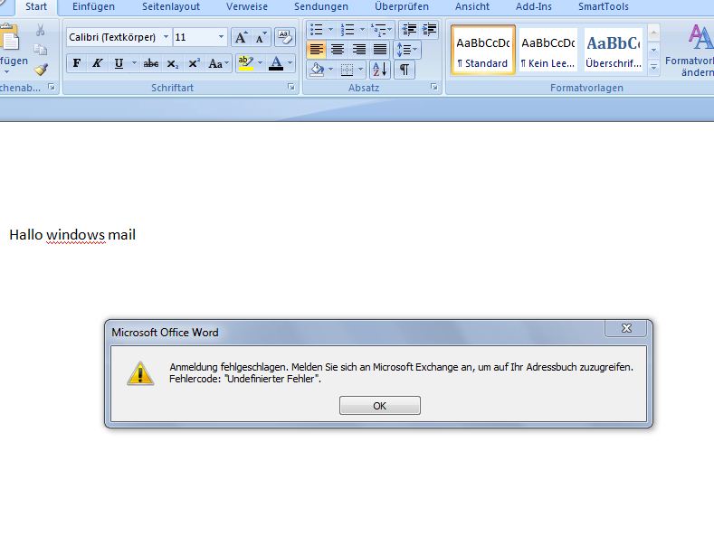
Task: Open the highlight color dropdown arrow
Action: pyautogui.click(x=260, y=62)
